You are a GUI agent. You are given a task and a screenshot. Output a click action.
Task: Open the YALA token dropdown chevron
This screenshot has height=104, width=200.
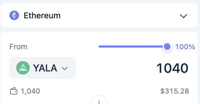[x=65, y=68]
